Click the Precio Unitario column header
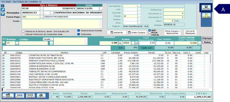Image resolution: width=230 pixels, height=102 pixels. point(131,53)
